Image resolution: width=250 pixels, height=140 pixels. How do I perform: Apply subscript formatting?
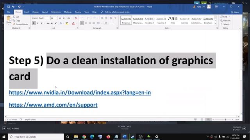coord(52,23)
